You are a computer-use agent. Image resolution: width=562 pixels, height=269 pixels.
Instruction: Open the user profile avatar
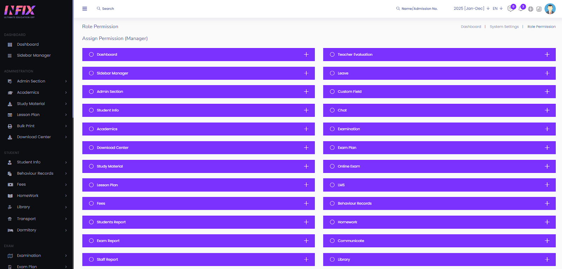pos(550,9)
